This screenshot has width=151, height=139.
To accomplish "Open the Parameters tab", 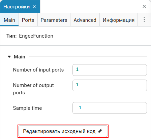I will click(x=54, y=20).
